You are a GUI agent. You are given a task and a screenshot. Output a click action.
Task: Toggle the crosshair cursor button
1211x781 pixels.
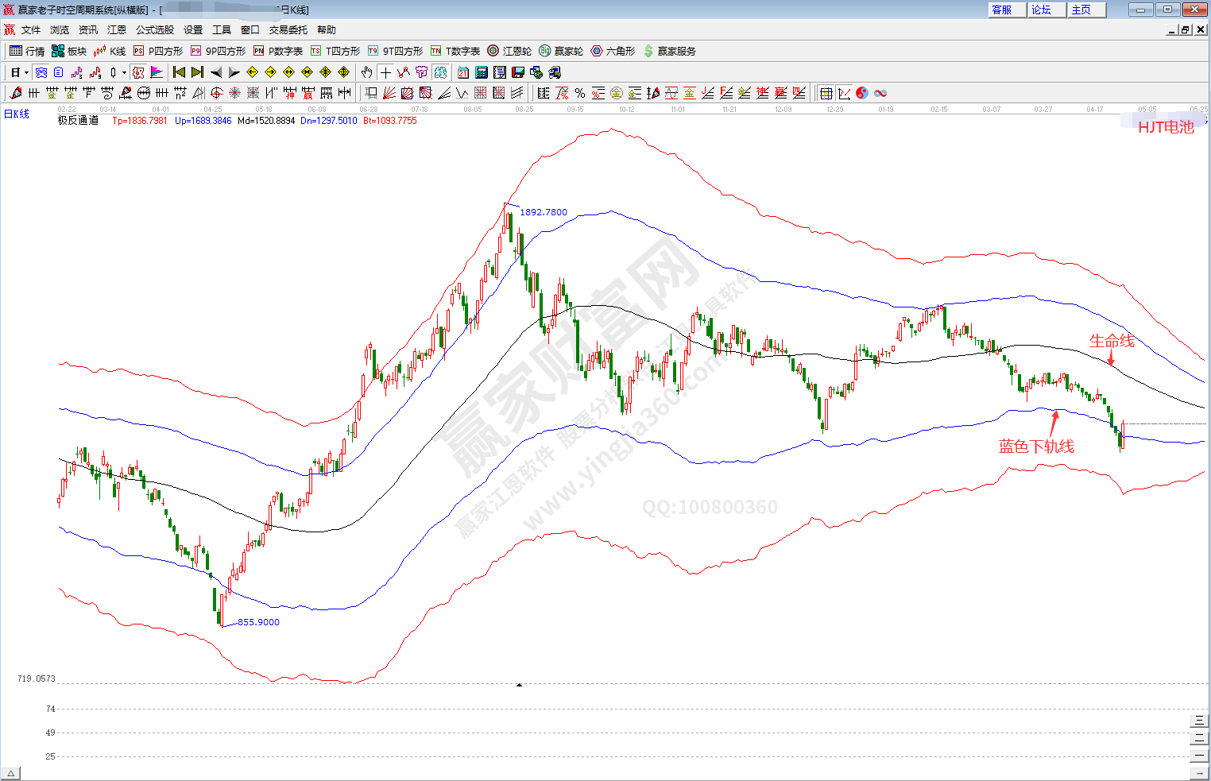coord(385,72)
